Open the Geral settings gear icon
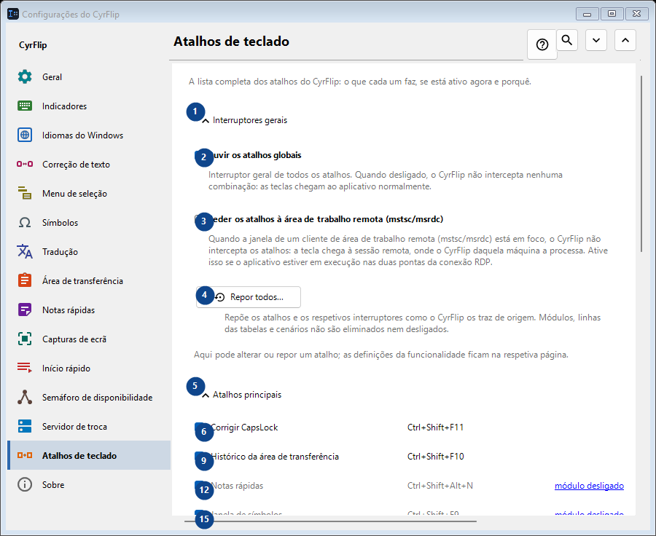The width and height of the screenshot is (656, 536). click(x=25, y=77)
